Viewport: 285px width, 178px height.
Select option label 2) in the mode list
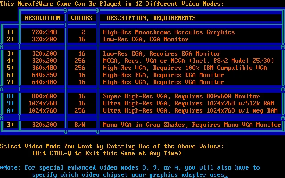[x=10, y=39]
